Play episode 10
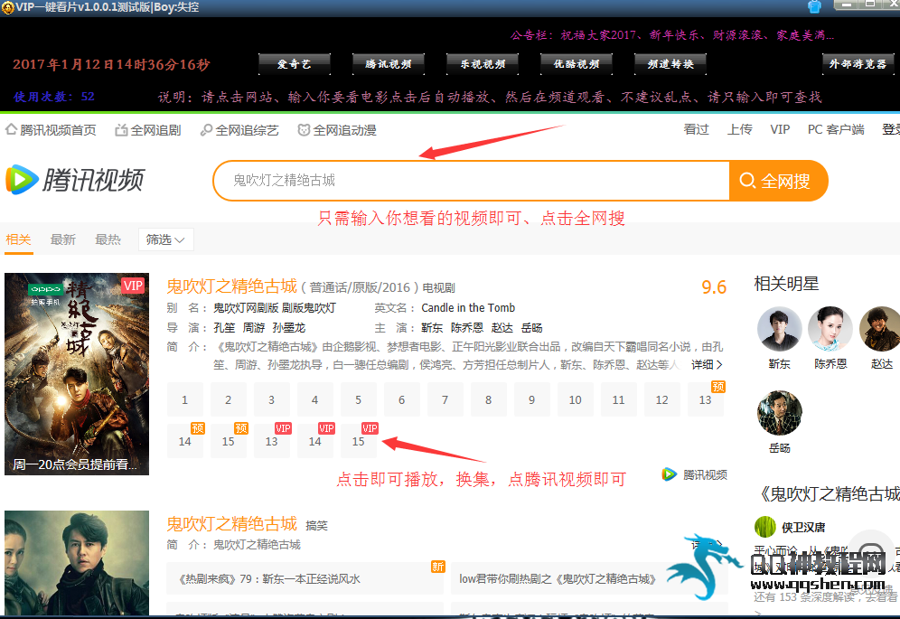900x619 pixels. (575, 399)
